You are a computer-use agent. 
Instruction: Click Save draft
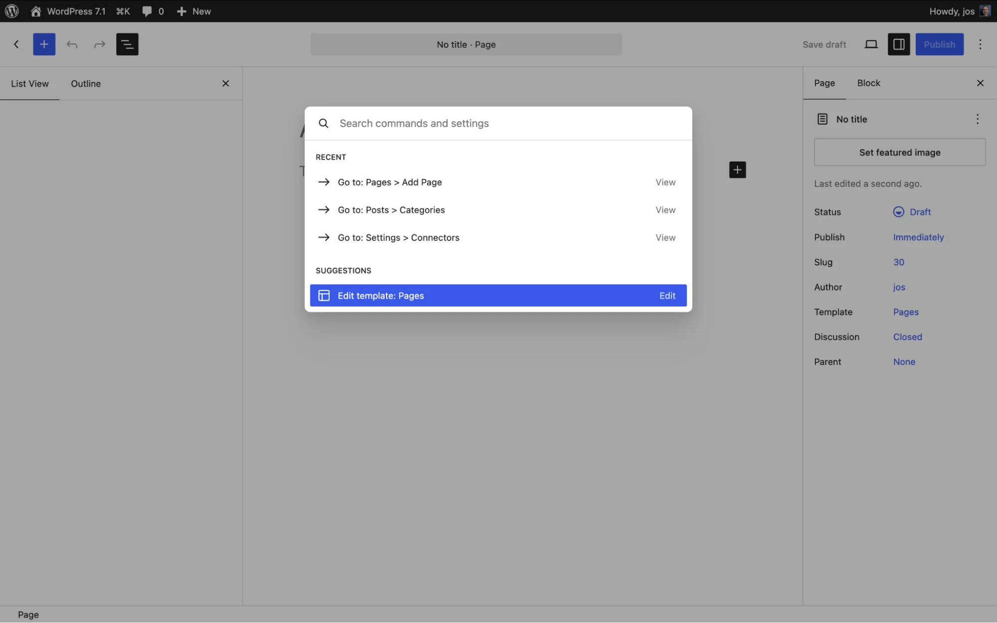click(x=824, y=44)
